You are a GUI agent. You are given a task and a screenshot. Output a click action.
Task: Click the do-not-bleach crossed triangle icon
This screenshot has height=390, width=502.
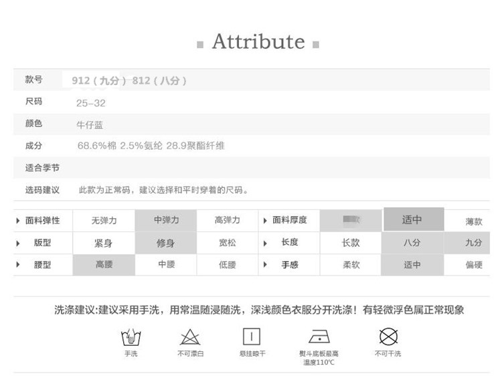[190, 337]
